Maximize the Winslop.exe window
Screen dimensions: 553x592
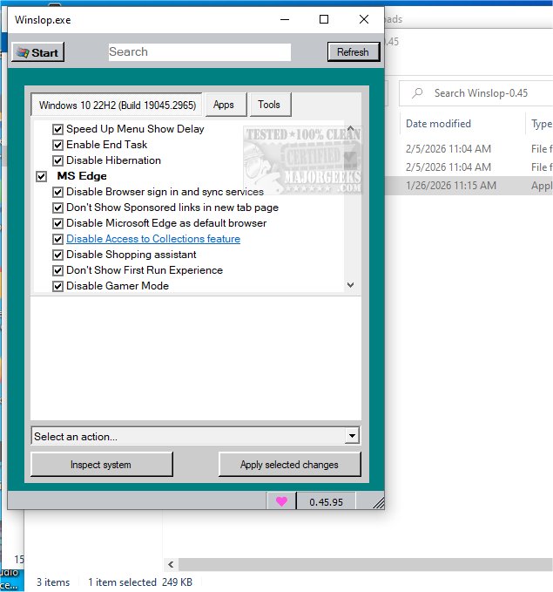tap(324, 19)
